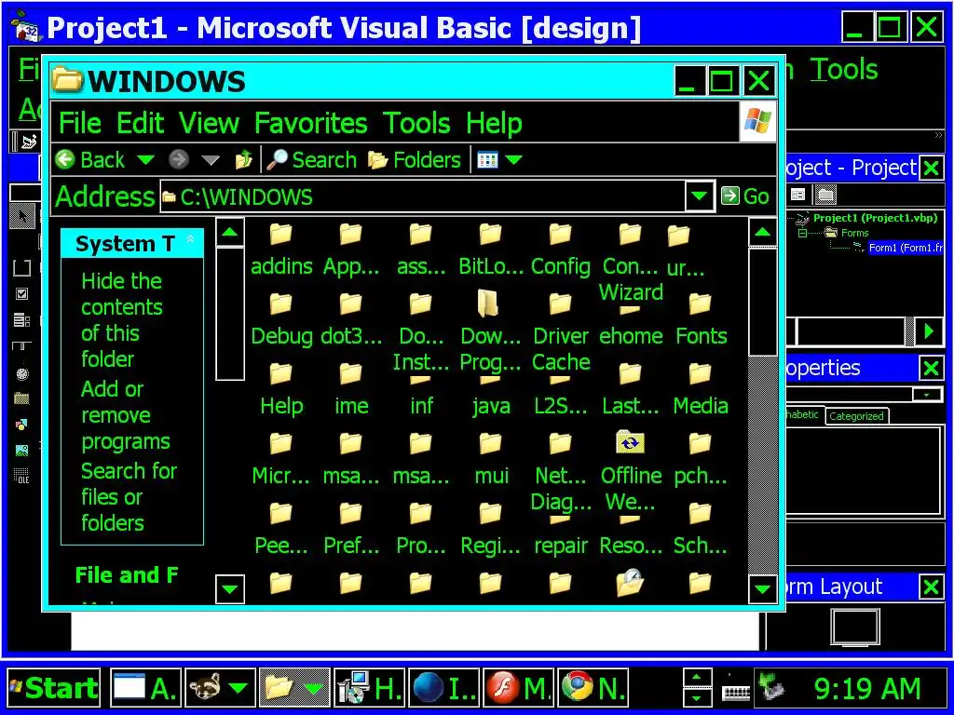Open the File menu in WINDOWS explorer

[80, 123]
